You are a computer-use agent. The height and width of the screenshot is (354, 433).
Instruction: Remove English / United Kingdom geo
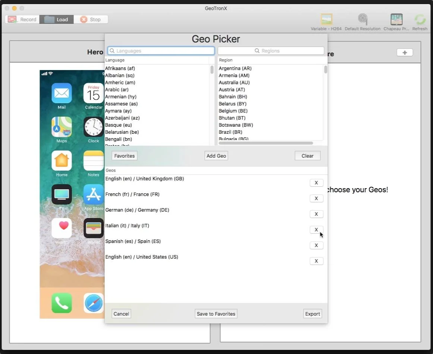(x=316, y=183)
